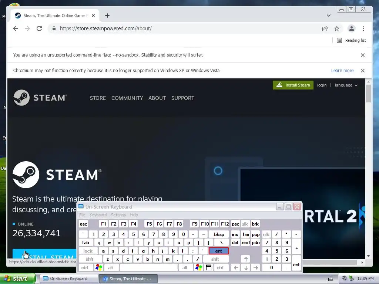Toggle the lock (caps lock) key

click(x=88, y=251)
